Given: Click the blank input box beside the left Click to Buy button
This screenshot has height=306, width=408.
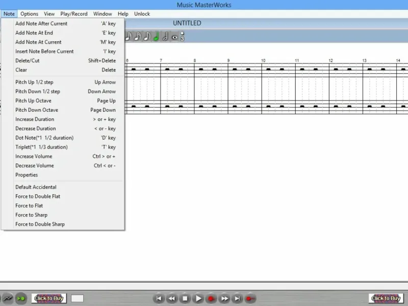Looking at the screenshot, I should (x=78, y=298).
